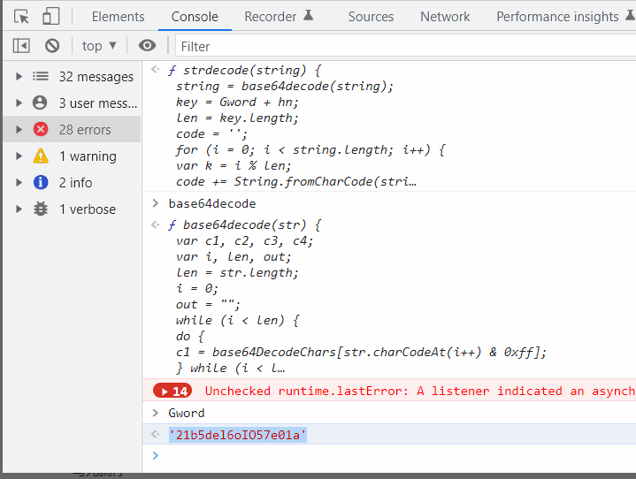
Task: Focus the empty console prompt line
Action: pyautogui.click(x=389, y=455)
